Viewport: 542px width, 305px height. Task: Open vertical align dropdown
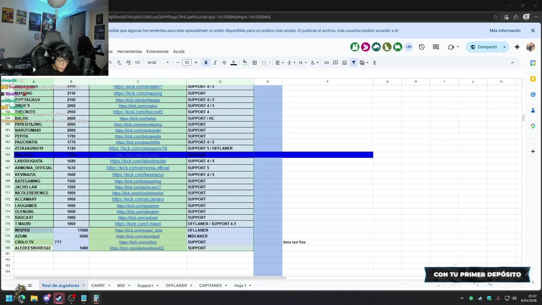point(291,63)
